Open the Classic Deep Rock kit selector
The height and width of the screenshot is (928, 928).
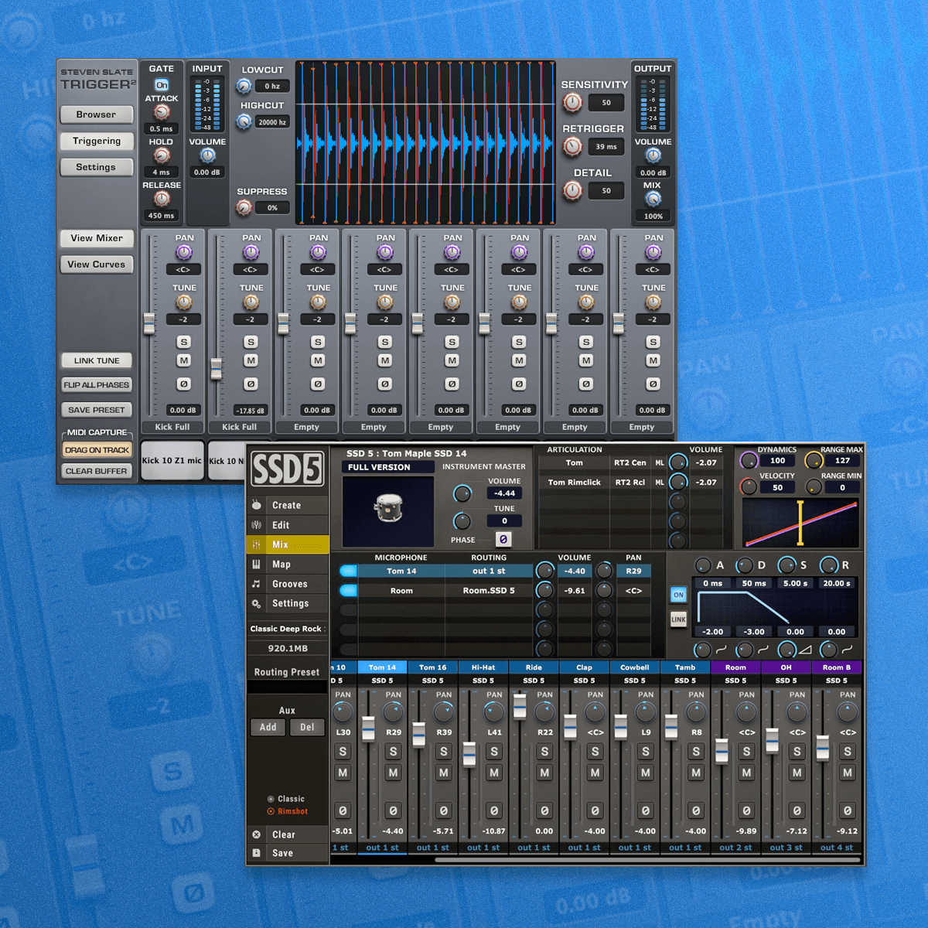(x=288, y=629)
